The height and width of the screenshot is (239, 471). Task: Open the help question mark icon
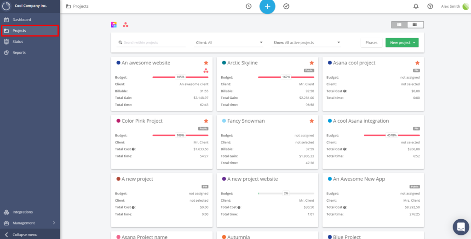[x=430, y=6]
